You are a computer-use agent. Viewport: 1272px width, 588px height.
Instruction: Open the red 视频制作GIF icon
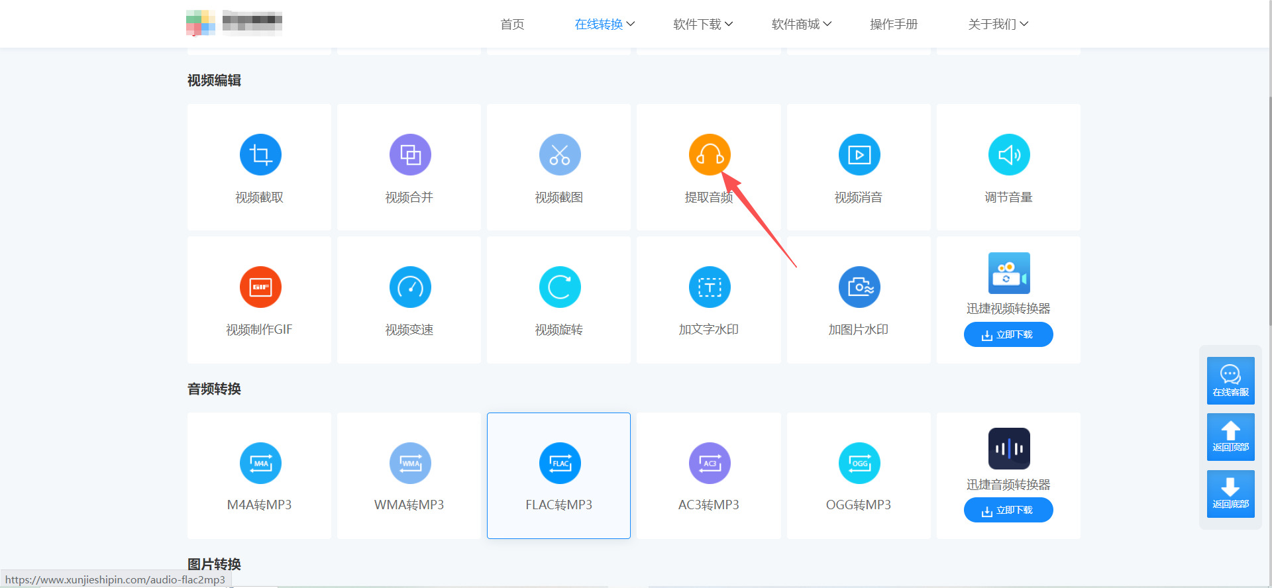(260, 287)
